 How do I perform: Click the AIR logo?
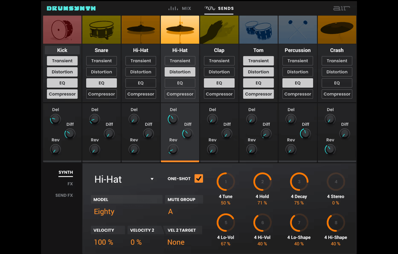pyautogui.click(x=341, y=8)
